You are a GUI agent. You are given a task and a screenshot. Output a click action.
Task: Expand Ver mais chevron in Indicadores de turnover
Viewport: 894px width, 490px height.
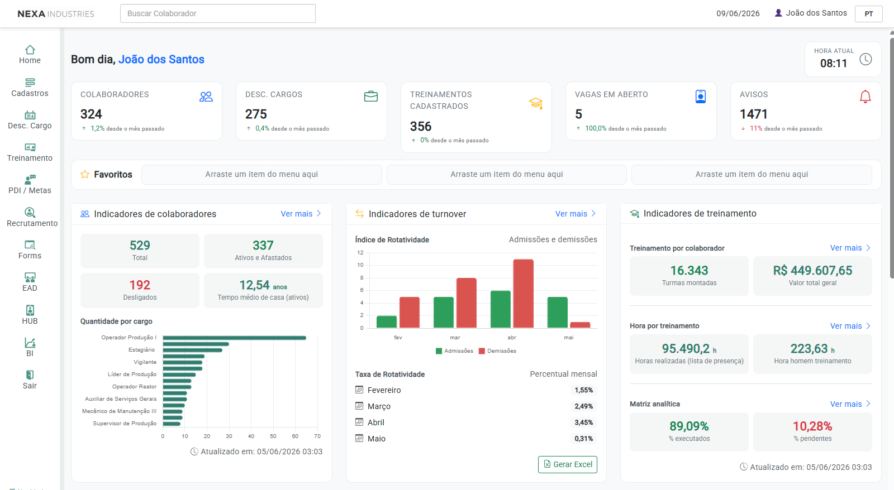coord(593,214)
